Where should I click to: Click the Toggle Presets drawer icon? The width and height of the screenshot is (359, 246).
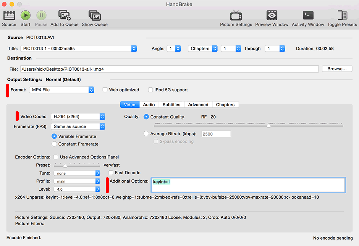coord(342,15)
